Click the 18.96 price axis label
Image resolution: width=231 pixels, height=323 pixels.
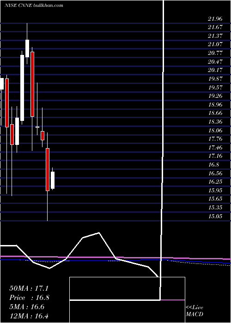(215, 104)
